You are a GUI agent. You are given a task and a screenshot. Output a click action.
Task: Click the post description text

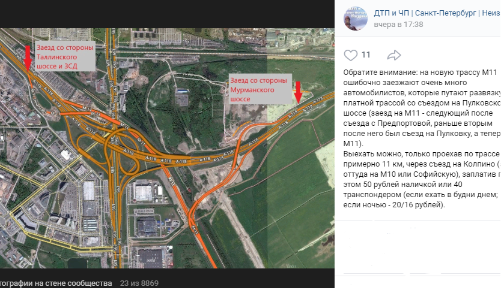coord(421,138)
